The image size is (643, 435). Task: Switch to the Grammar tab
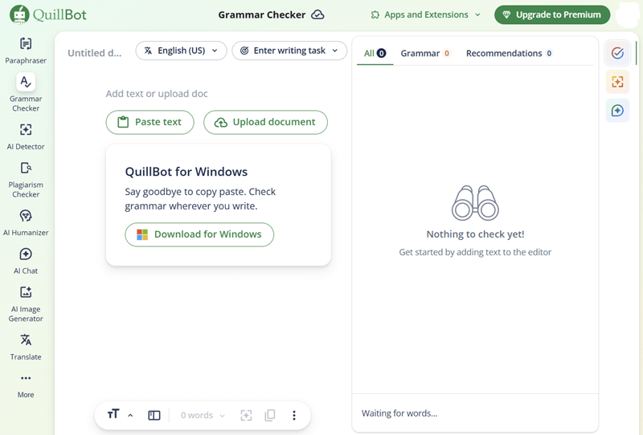point(425,53)
